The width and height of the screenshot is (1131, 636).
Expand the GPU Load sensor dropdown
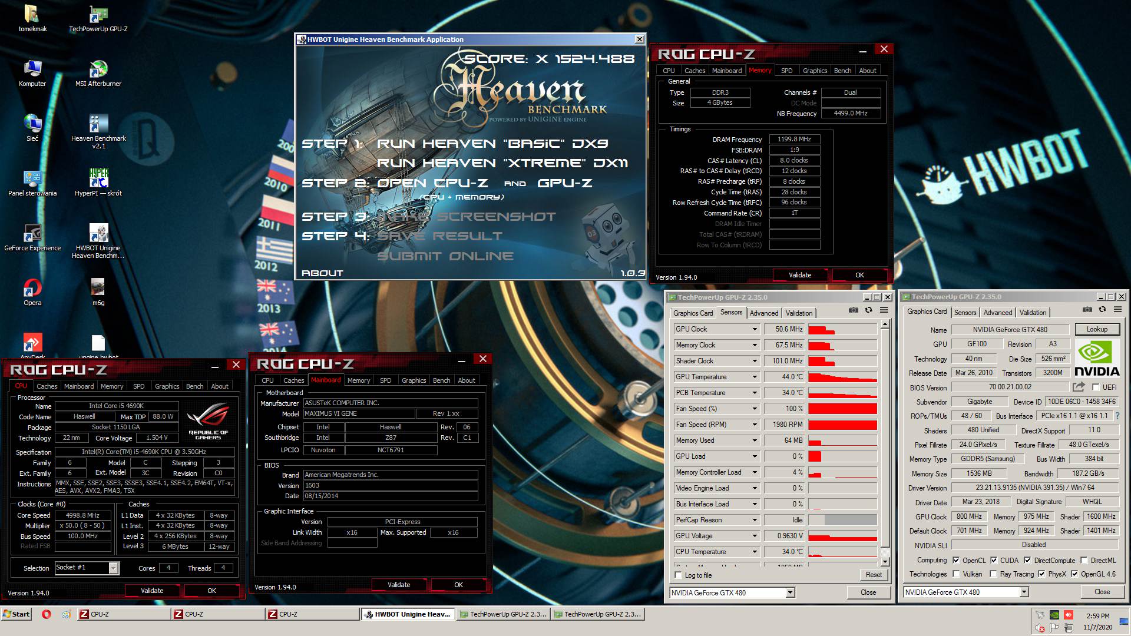(754, 456)
